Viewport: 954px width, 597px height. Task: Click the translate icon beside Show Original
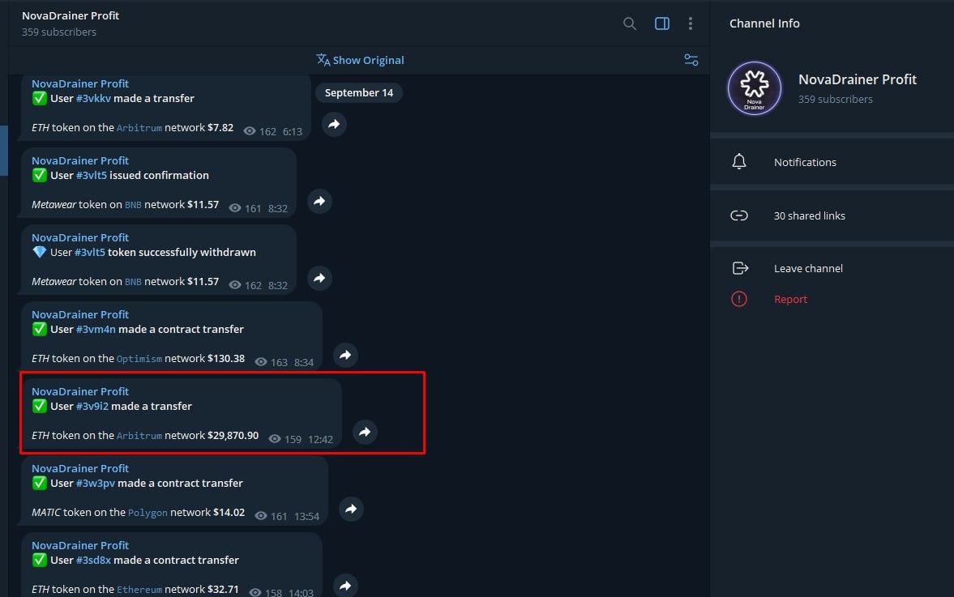point(323,60)
